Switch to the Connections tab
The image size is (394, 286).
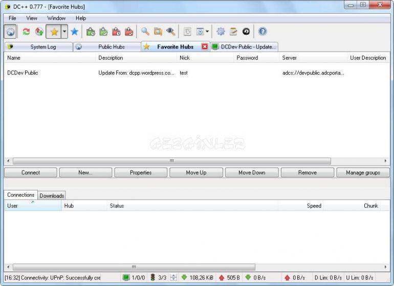pyautogui.click(x=21, y=195)
